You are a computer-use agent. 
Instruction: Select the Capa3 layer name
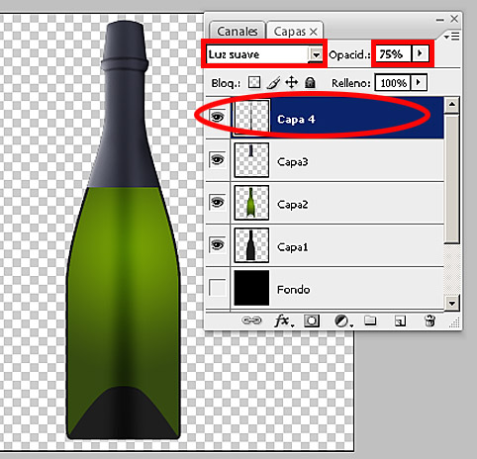(292, 161)
